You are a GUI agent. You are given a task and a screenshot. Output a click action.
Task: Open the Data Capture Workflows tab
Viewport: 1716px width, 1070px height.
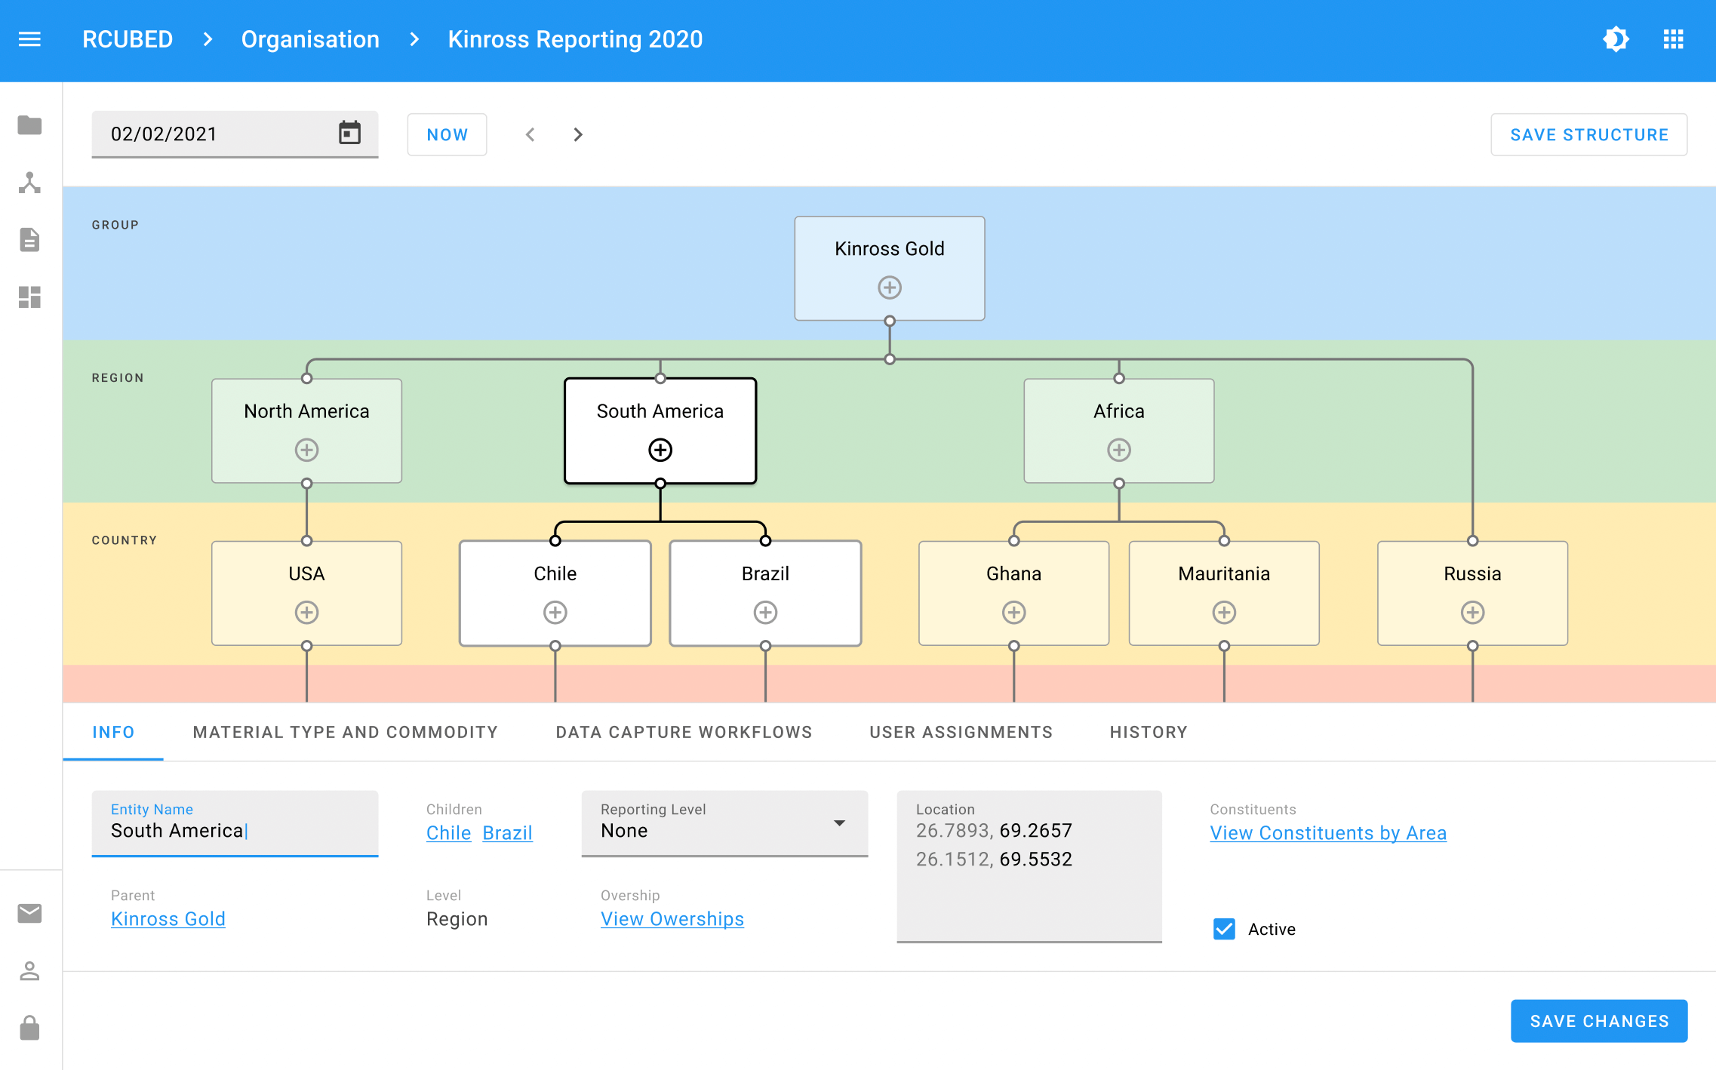pos(684,732)
